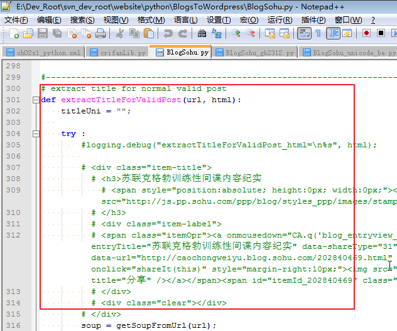The height and width of the screenshot is (331, 397).
Task: Click the Undo arrow icon
Action: pos(168,33)
